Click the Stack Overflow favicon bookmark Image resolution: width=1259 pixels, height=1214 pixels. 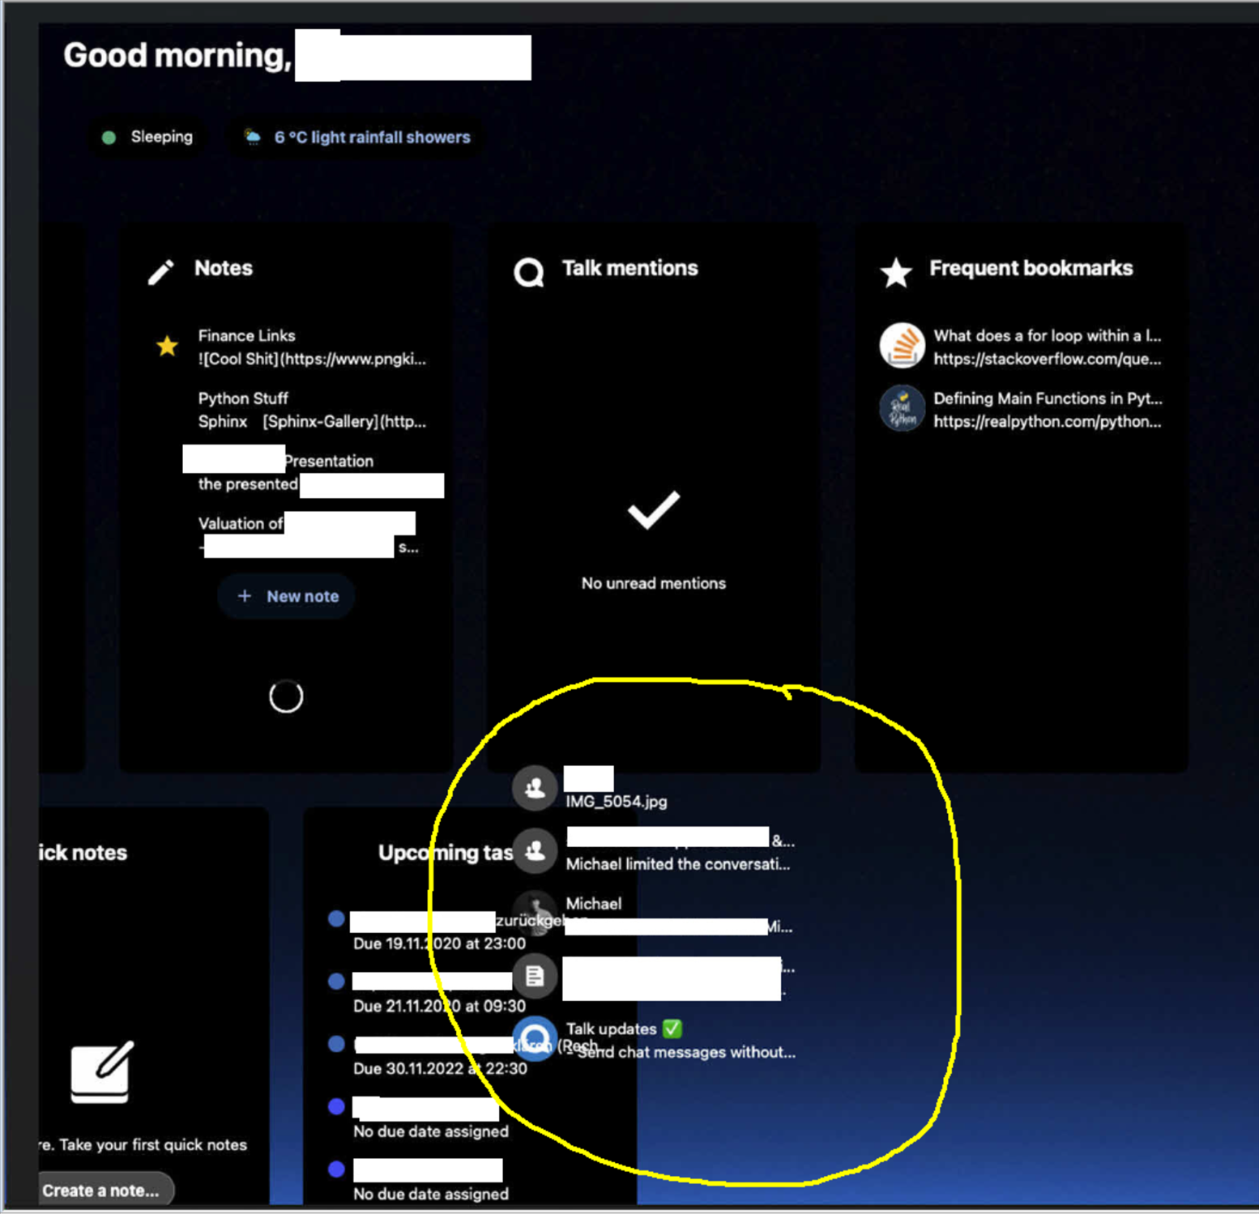(902, 346)
